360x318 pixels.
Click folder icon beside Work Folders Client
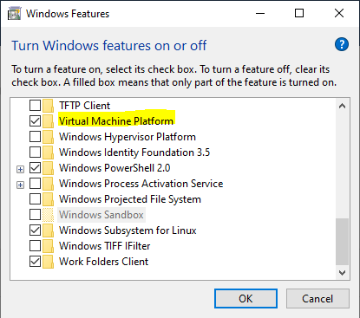coord(48,262)
